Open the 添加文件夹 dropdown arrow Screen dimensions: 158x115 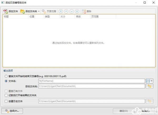click(39, 12)
